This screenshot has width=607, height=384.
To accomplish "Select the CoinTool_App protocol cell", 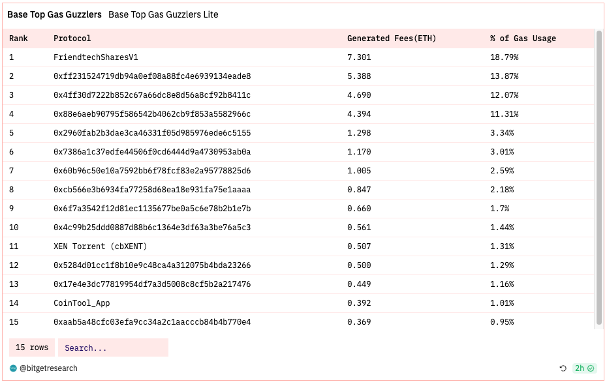I will (x=82, y=303).
